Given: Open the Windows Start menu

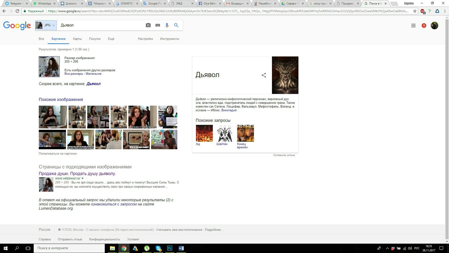Looking at the screenshot, I should 5,248.
